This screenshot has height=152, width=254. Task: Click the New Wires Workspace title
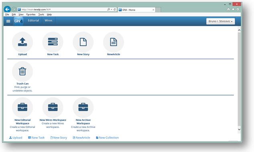pos(53,120)
